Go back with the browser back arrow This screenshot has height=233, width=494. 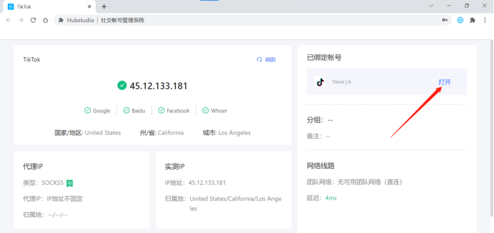pos(8,20)
